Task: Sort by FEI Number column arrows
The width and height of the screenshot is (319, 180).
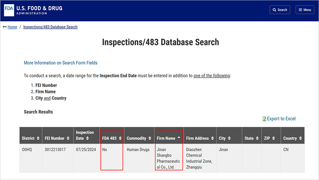Action: pyautogui.click(x=68, y=138)
